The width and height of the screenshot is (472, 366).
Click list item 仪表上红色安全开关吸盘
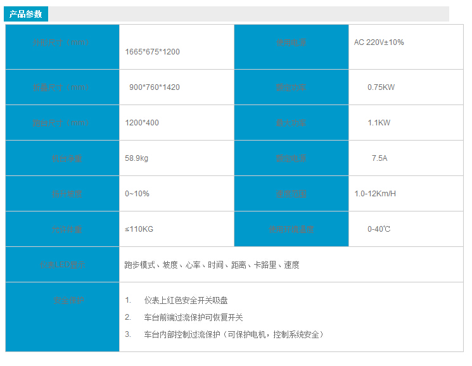(x=186, y=300)
